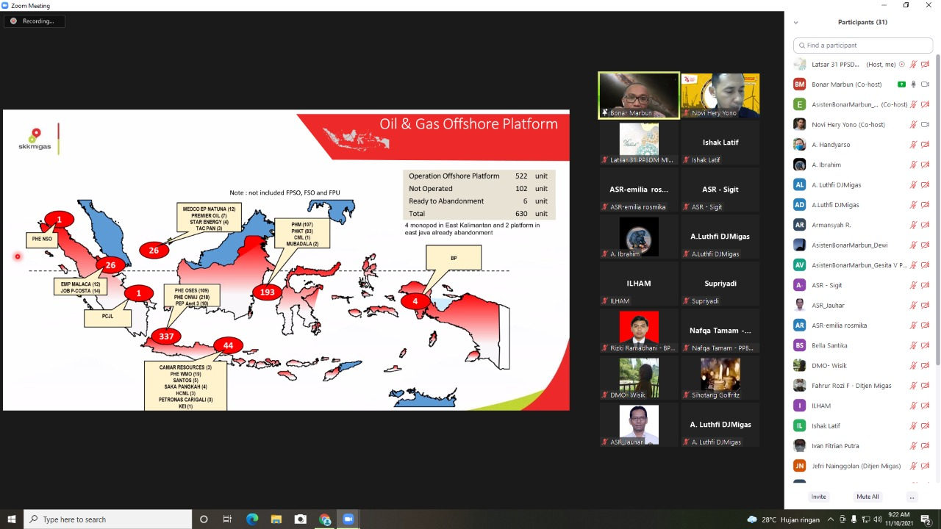Open the participants more options (...) menu
941x529 pixels.
pyautogui.click(x=912, y=497)
